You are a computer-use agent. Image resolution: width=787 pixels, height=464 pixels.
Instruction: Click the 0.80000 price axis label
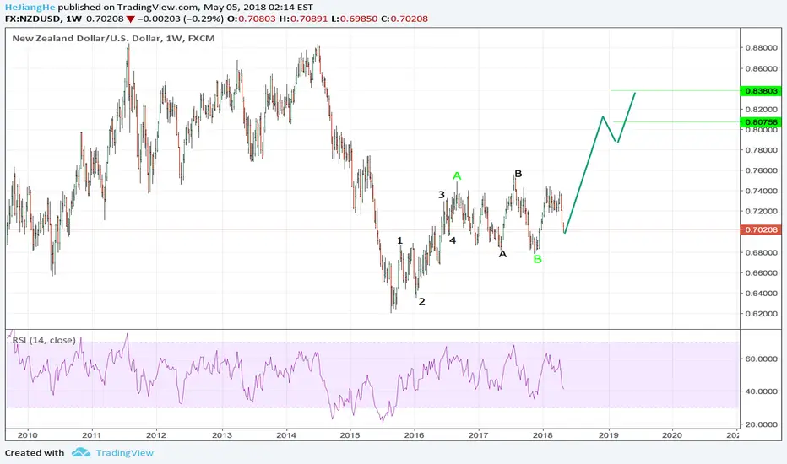(x=762, y=130)
